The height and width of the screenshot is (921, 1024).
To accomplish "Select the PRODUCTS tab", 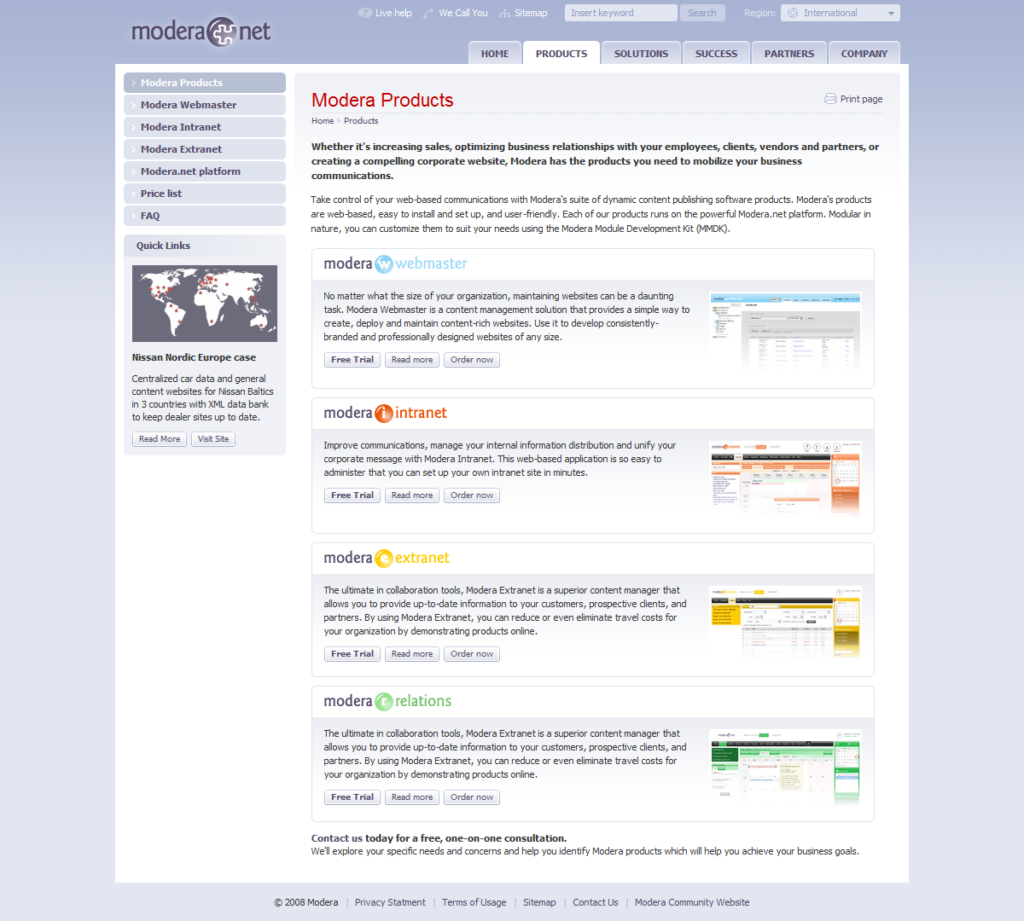I will pyautogui.click(x=561, y=53).
